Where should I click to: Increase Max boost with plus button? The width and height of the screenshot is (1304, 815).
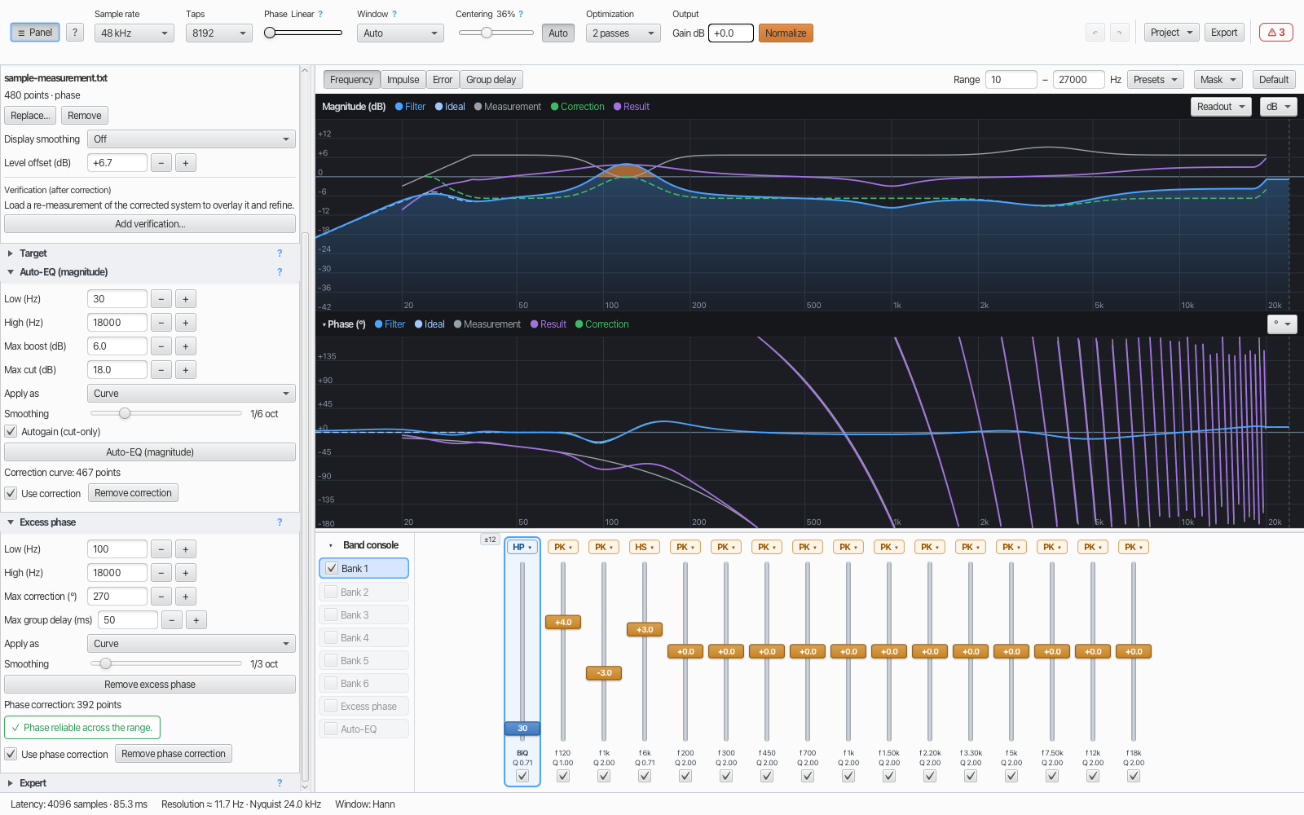[186, 346]
